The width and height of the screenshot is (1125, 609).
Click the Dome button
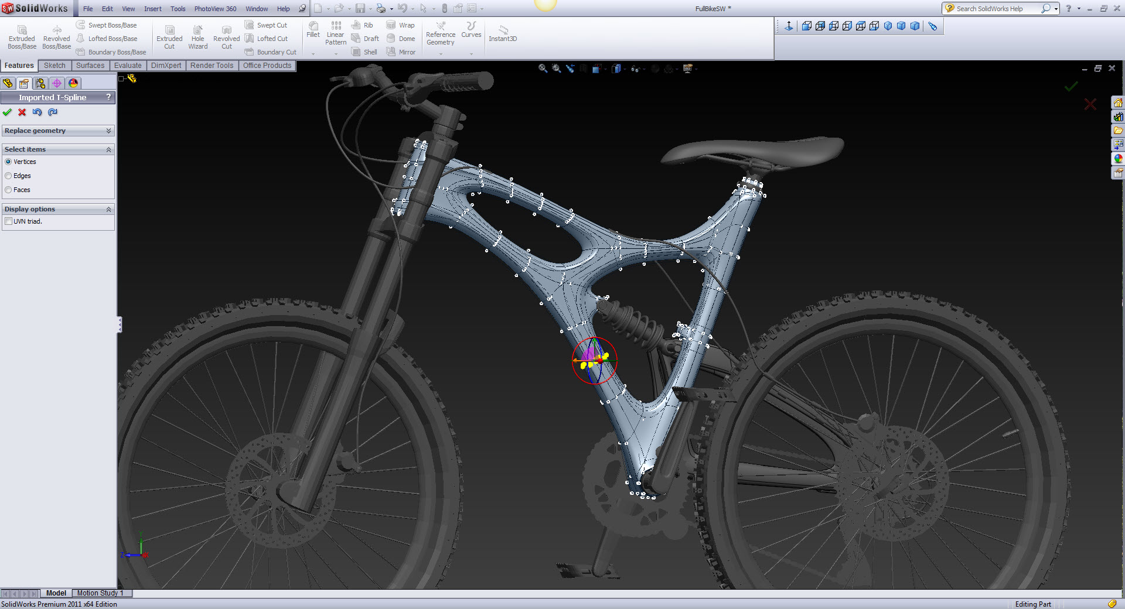[x=401, y=39]
